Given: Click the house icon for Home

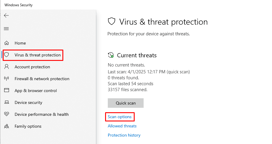Looking at the screenshot, I should click(7, 43).
